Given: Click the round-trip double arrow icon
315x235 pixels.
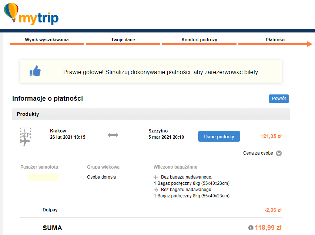Looking at the screenshot, I should coord(113,135).
